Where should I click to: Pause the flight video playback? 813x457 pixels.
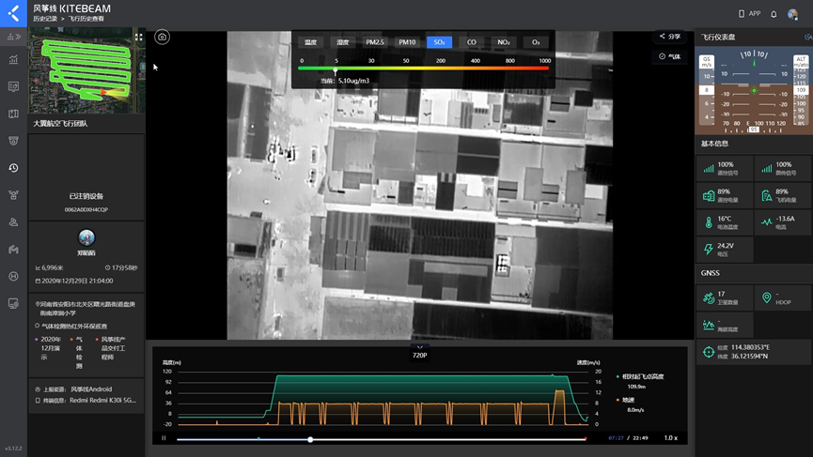click(164, 438)
